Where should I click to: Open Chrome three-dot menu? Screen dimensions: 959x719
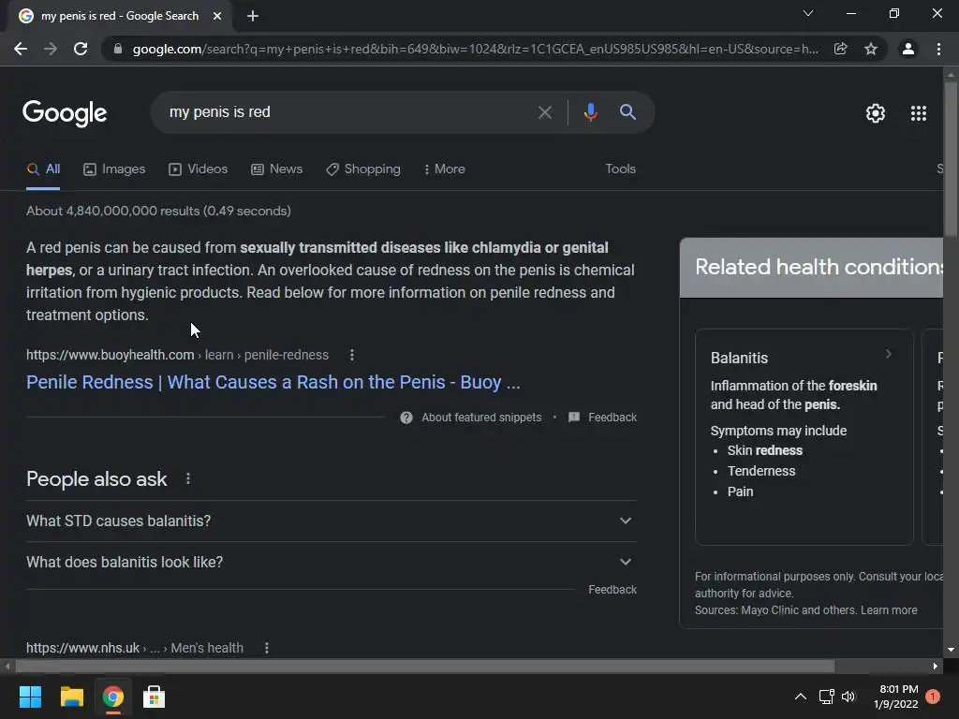pyautogui.click(x=938, y=49)
